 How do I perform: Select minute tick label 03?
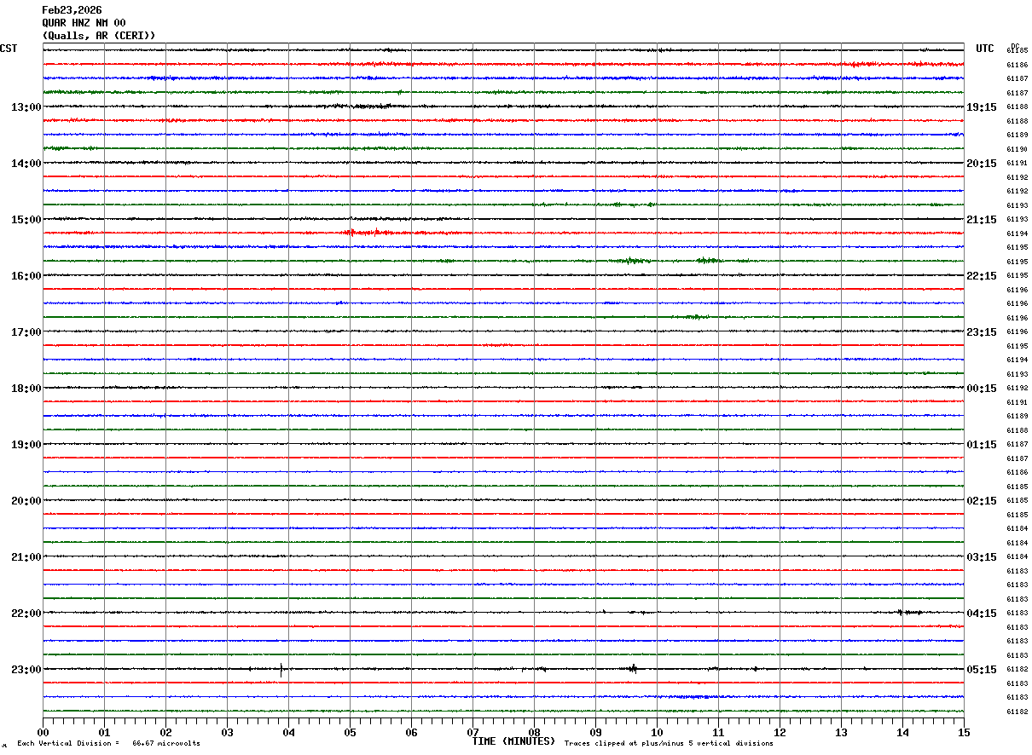(227, 732)
